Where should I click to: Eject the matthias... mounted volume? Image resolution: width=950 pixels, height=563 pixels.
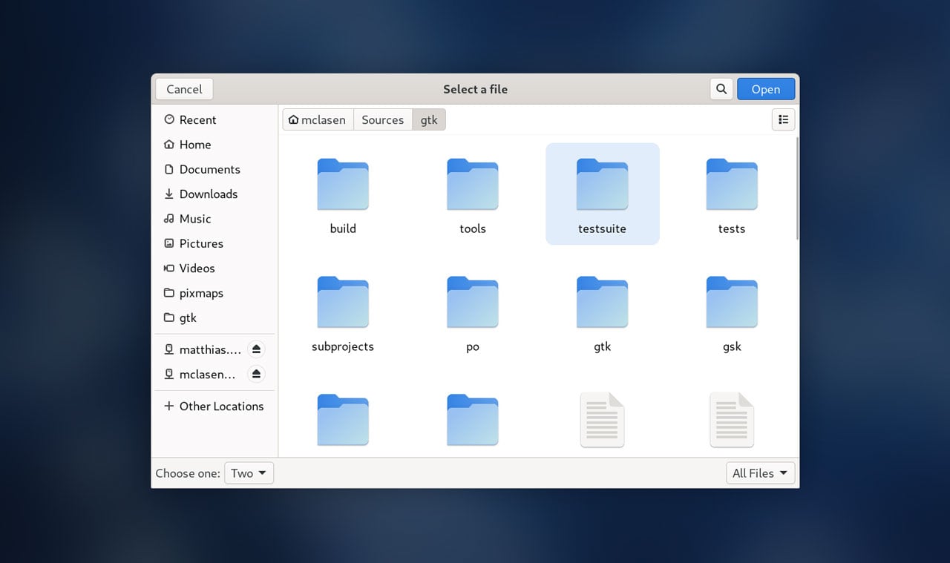coord(256,349)
